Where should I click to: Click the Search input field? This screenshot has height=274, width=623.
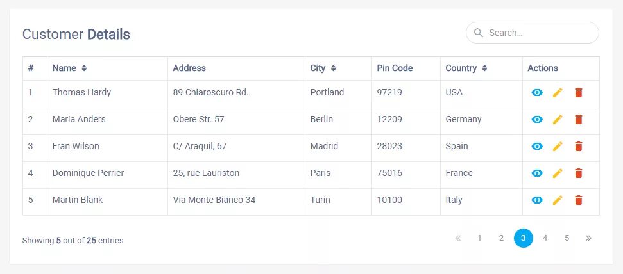click(539, 33)
